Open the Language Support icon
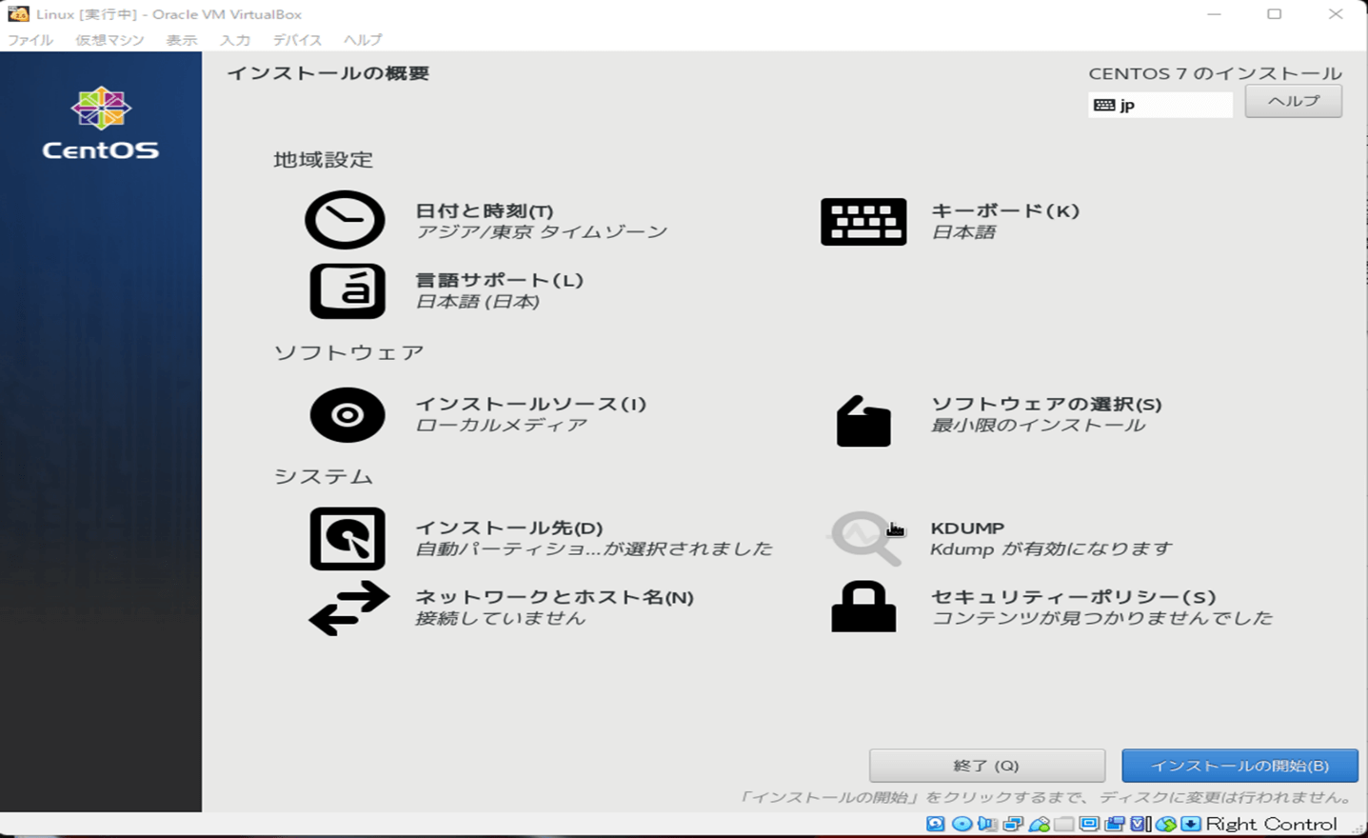The image size is (1368, 838). click(347, 290)
